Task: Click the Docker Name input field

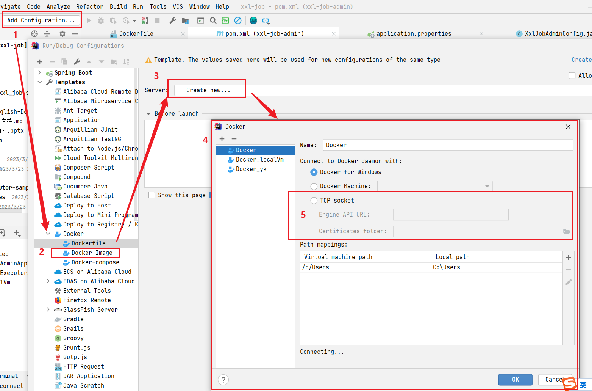Action: tap(448, 145)
